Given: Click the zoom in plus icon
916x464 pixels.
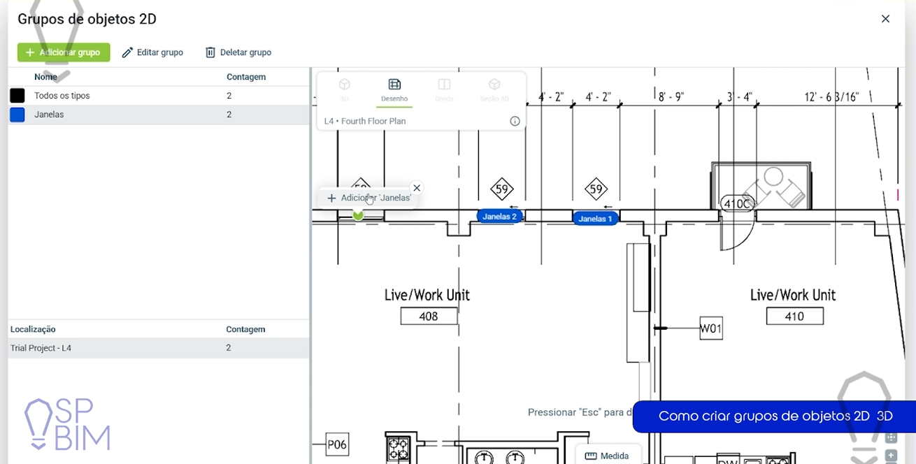Looking at the screenshot, I should point(891,455).
